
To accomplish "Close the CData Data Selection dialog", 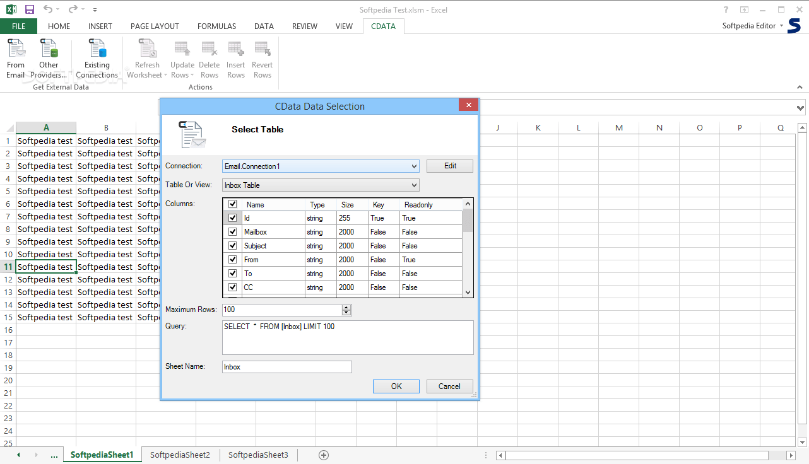I will tap(468, 105).
